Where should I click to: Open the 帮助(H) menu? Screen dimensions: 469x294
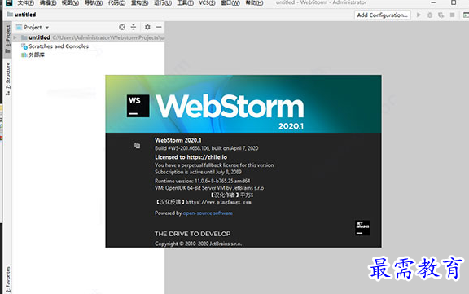[254, 3]
